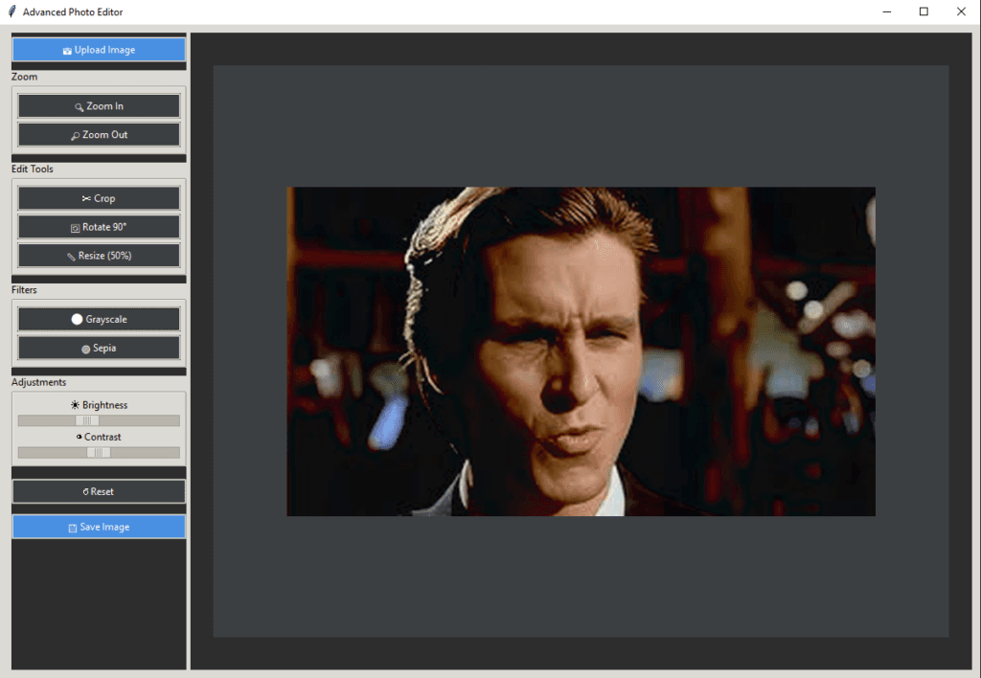Click the Upload Image button
981x678 pixels.
tap(99, 50)
